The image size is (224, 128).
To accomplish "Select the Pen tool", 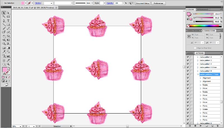I will 4,21.
